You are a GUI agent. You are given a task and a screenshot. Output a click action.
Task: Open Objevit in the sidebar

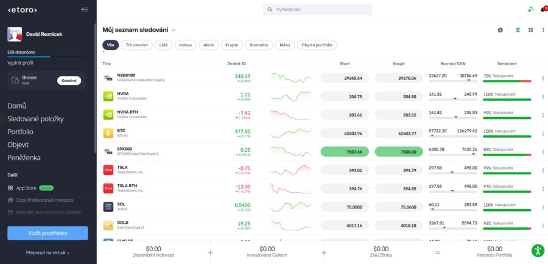18,145
